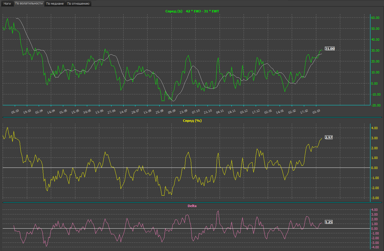Open the По медиане tab

[55, 4]
